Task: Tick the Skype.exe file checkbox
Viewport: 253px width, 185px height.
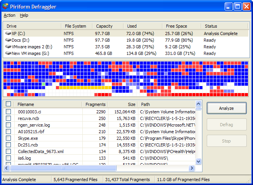Action: (x=9, y=138)
